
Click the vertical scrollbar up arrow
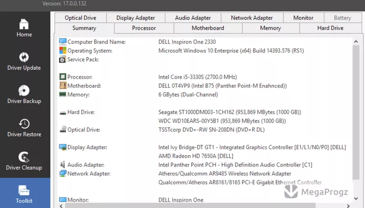356,42
